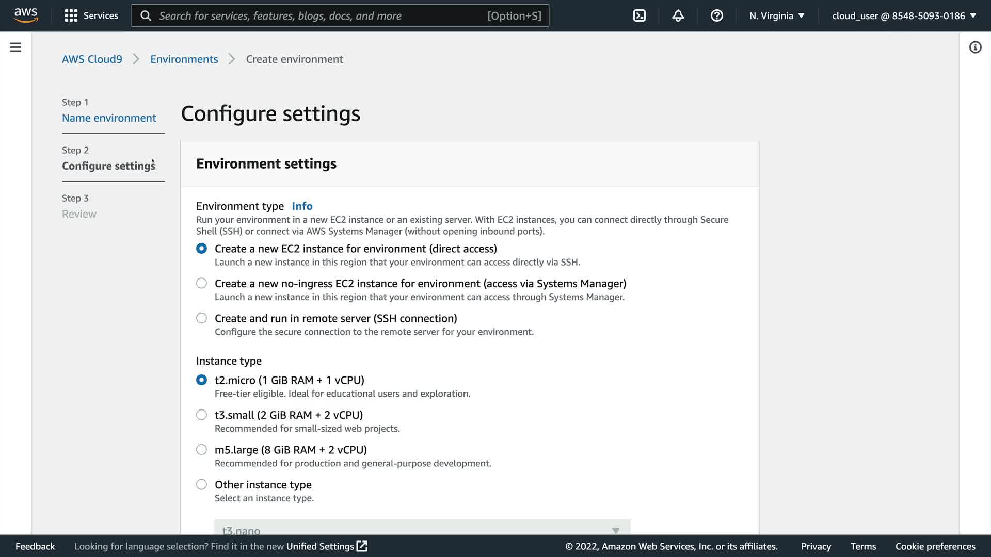
Task: Click the Unified Settings external link icon
Action: point(362,546)
